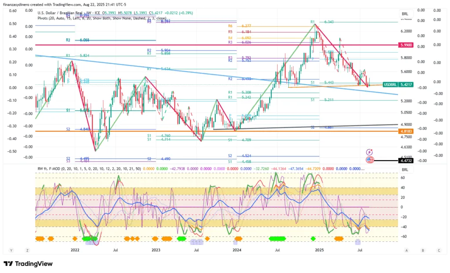Click the finanzasydinero attribution text
This screenshot has height=273, width=450.
(65, 4)
